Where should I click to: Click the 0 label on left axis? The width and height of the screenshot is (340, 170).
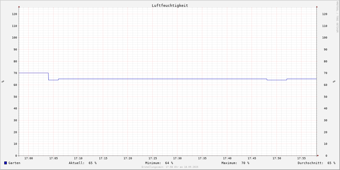[x=16, y=156]
